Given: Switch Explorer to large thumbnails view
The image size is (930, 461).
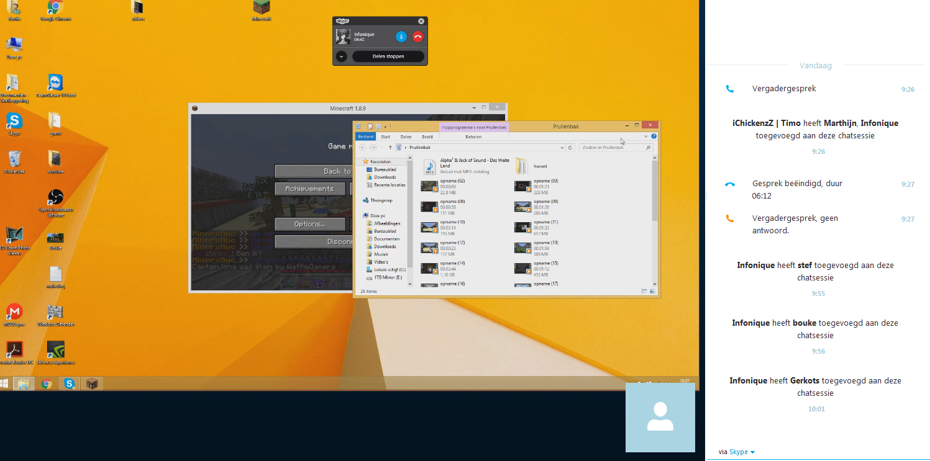Looking at the screenshot, I should pyautogui.click(x=652, y=291).
